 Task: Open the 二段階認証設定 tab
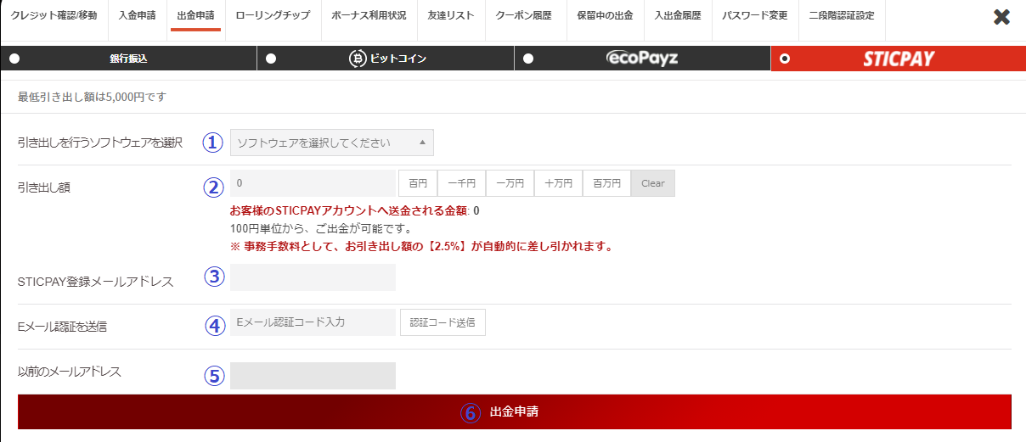point(842,15)
